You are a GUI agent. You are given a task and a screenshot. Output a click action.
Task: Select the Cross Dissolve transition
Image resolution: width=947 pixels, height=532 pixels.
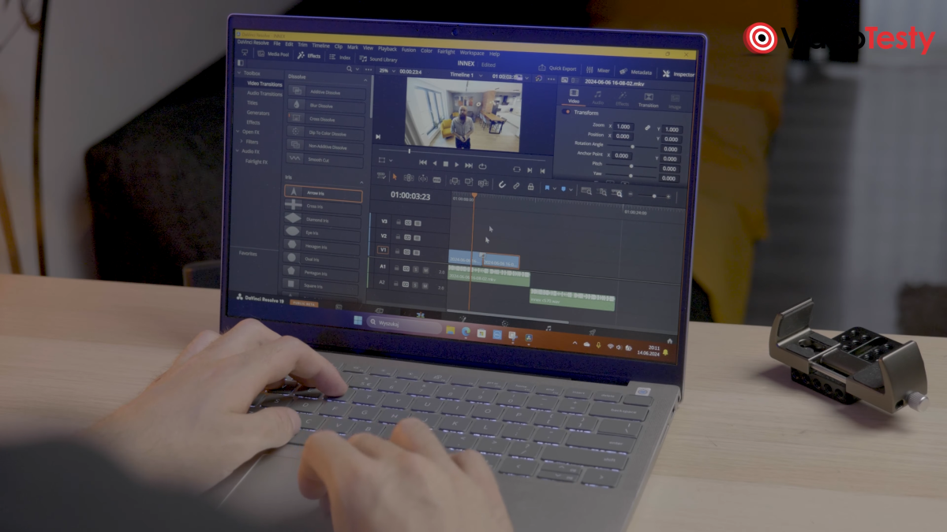(322, 119)
